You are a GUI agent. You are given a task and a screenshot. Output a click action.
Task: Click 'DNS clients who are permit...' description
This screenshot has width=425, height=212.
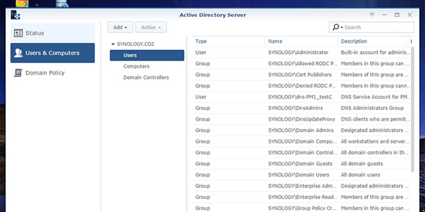pos(375,119)
